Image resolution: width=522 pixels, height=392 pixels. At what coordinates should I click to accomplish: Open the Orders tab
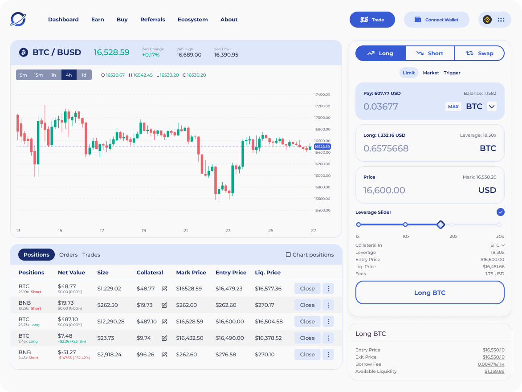(68, 255)
